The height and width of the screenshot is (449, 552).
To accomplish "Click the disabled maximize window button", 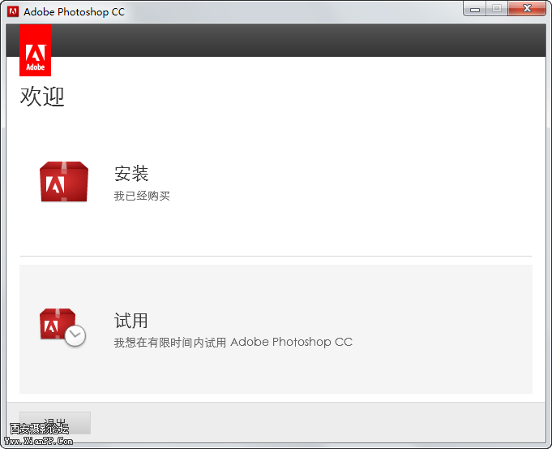I will tap(496, 9).
